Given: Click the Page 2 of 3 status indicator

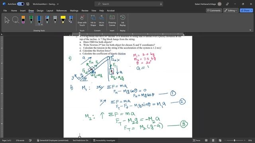Looking at the screenshot, I should pyautogui.click(x=7, y=140).
